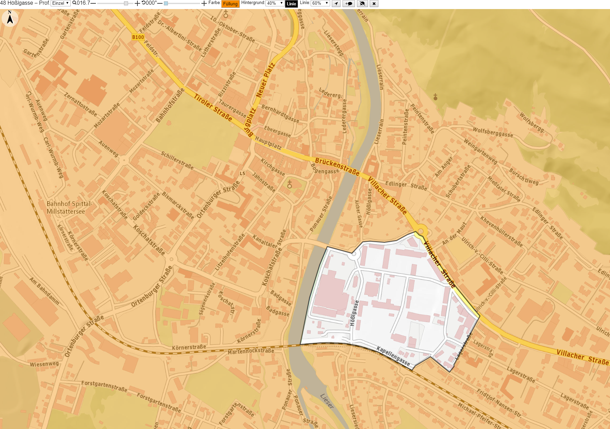Open the Einzel dropdown
The height and width of the screenshot is (429, 610).
click(x=60, y=3)
